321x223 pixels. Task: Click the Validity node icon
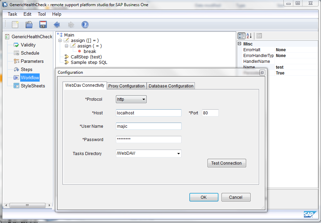tap(16, 45)
